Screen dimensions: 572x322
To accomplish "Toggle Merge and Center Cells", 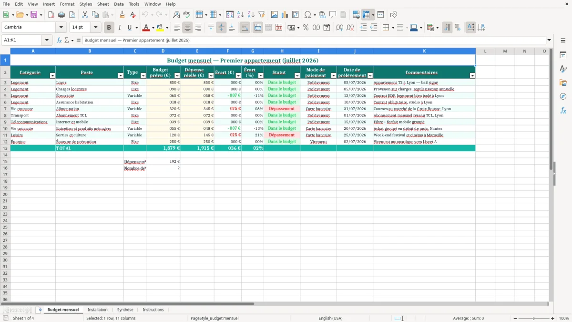I will (x=257, y=28).
